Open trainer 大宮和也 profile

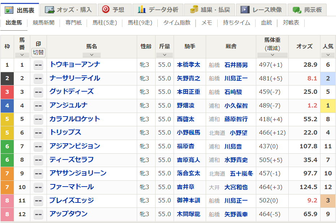(236, 187)
